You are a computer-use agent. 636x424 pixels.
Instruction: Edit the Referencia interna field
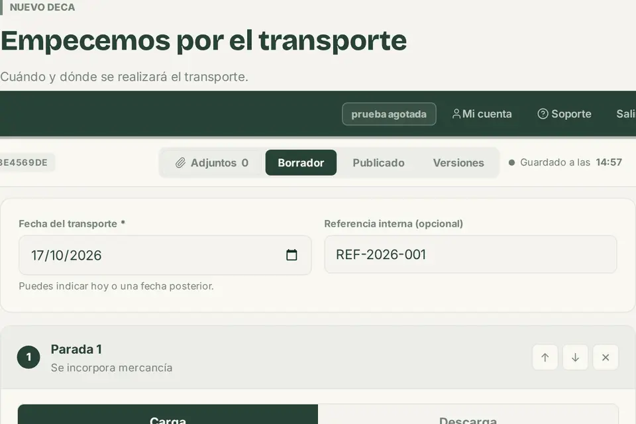[470, 254]
